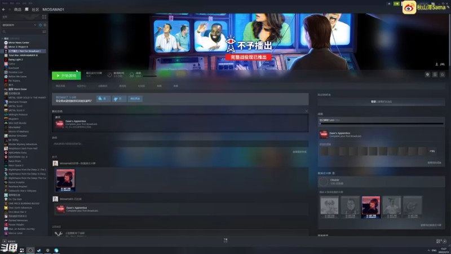
Task: Open advanced filter options beside search
Action: coord(44,32)
